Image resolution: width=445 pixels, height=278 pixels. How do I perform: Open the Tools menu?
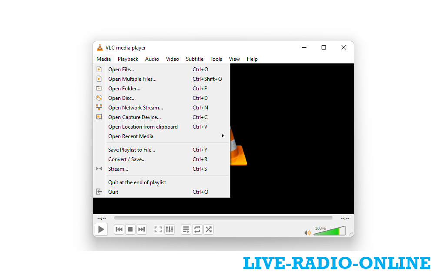point(216,59)
